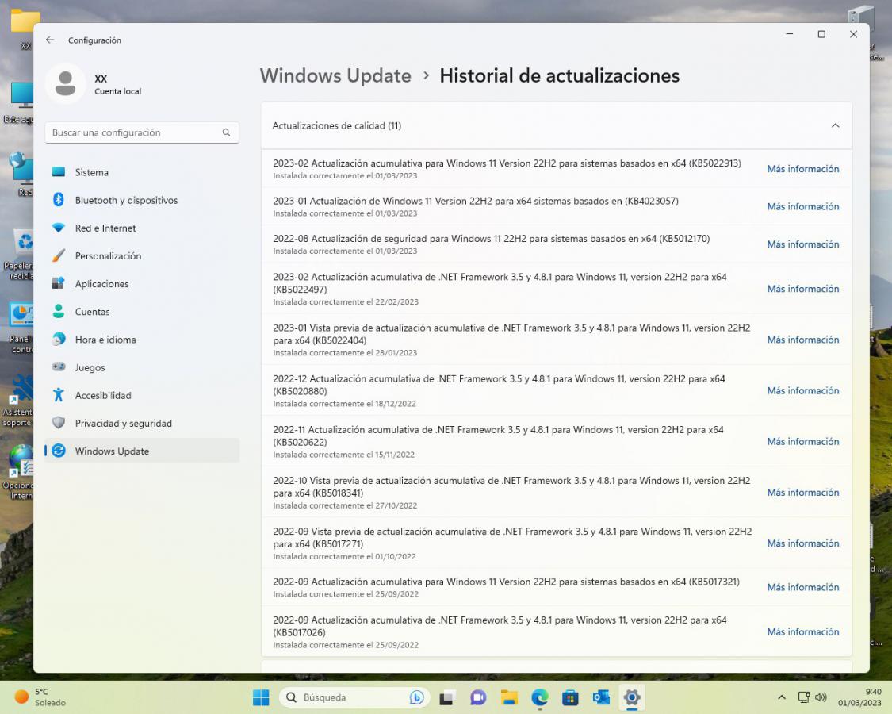Click the Juegos controller icon
This screenshot has width=892, height=714.
pyautogui.click(x=59, y=367)
